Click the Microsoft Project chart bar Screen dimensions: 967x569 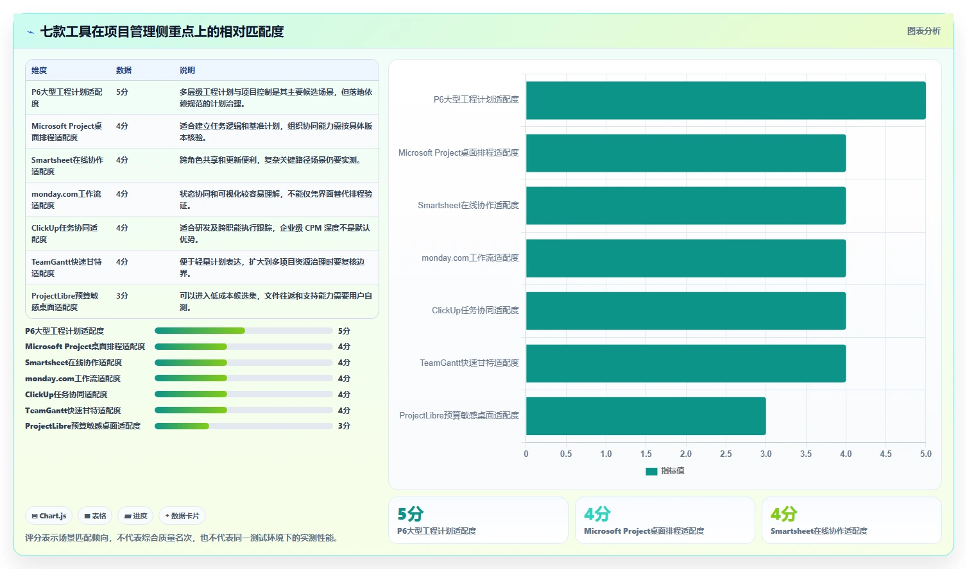[x=686, y=153]
